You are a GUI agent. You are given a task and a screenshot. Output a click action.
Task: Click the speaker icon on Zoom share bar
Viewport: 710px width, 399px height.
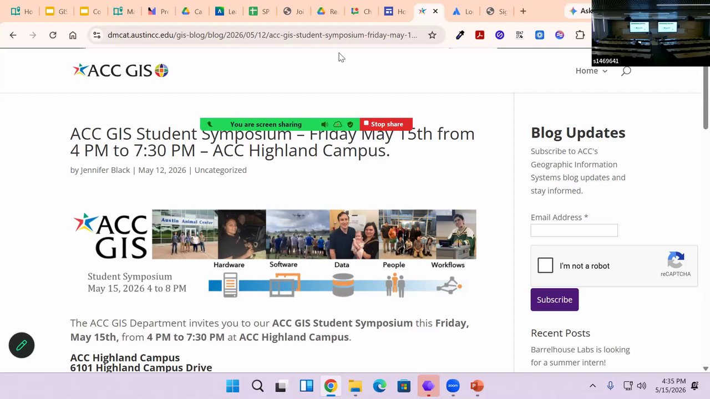pos(324,124)
